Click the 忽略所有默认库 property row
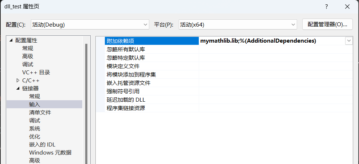Screen dimensions: 359x164 tap(229, 49)
